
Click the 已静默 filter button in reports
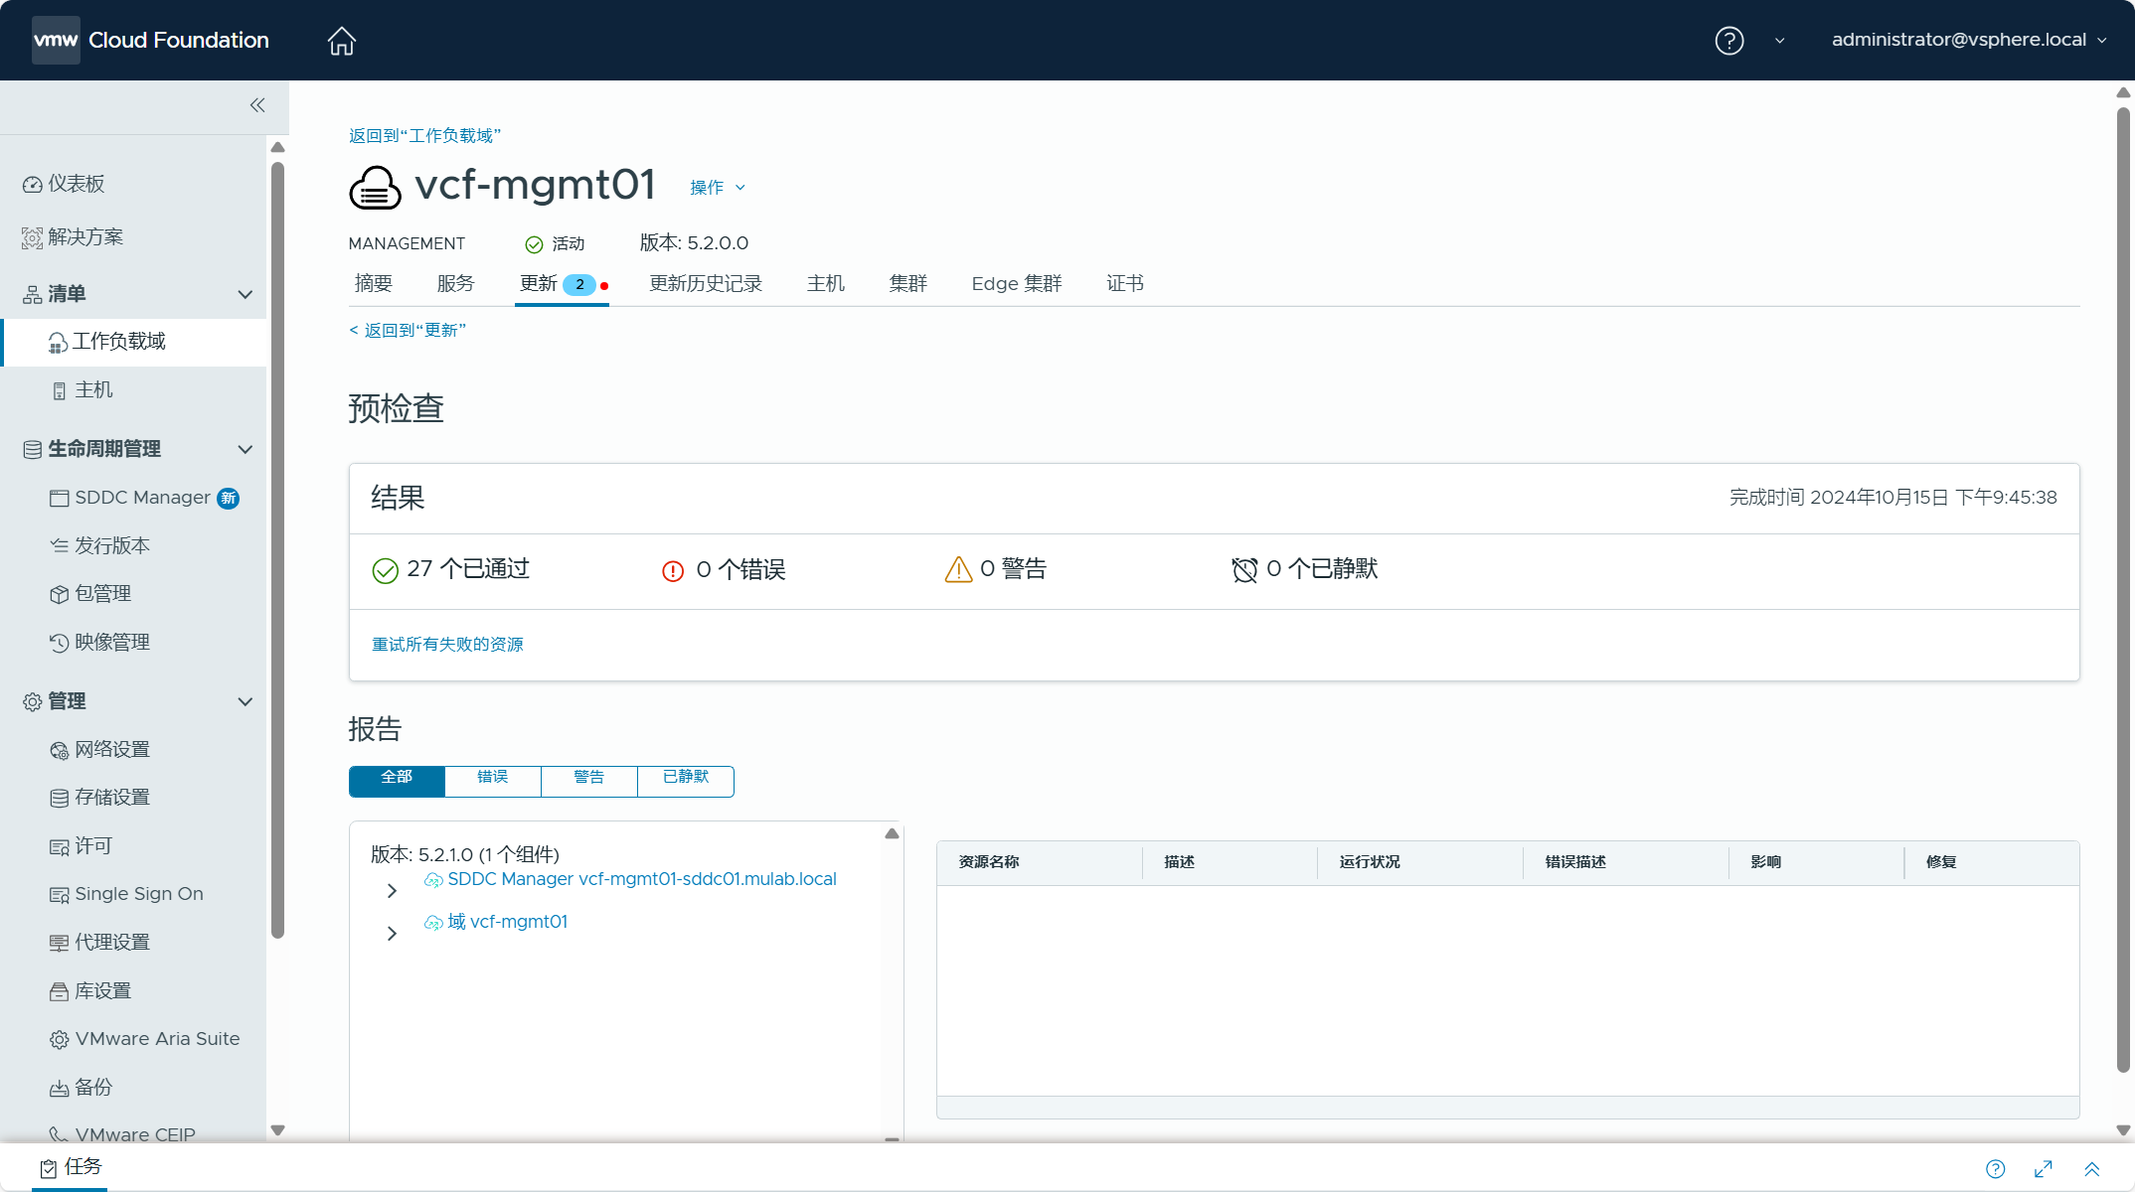pos(685,777)
